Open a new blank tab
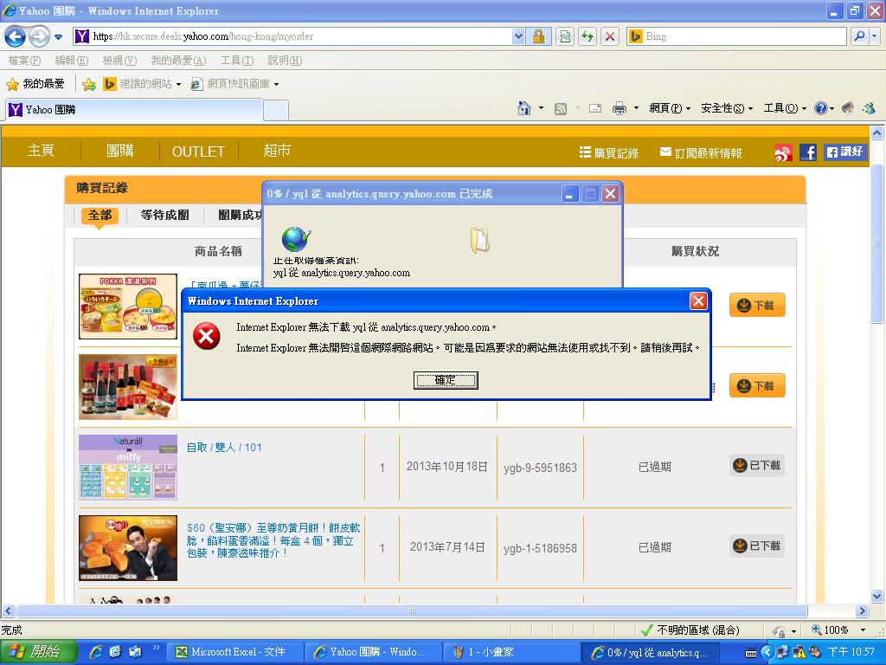The width and height of the screenshot is (886, 665). click(276, 110)
